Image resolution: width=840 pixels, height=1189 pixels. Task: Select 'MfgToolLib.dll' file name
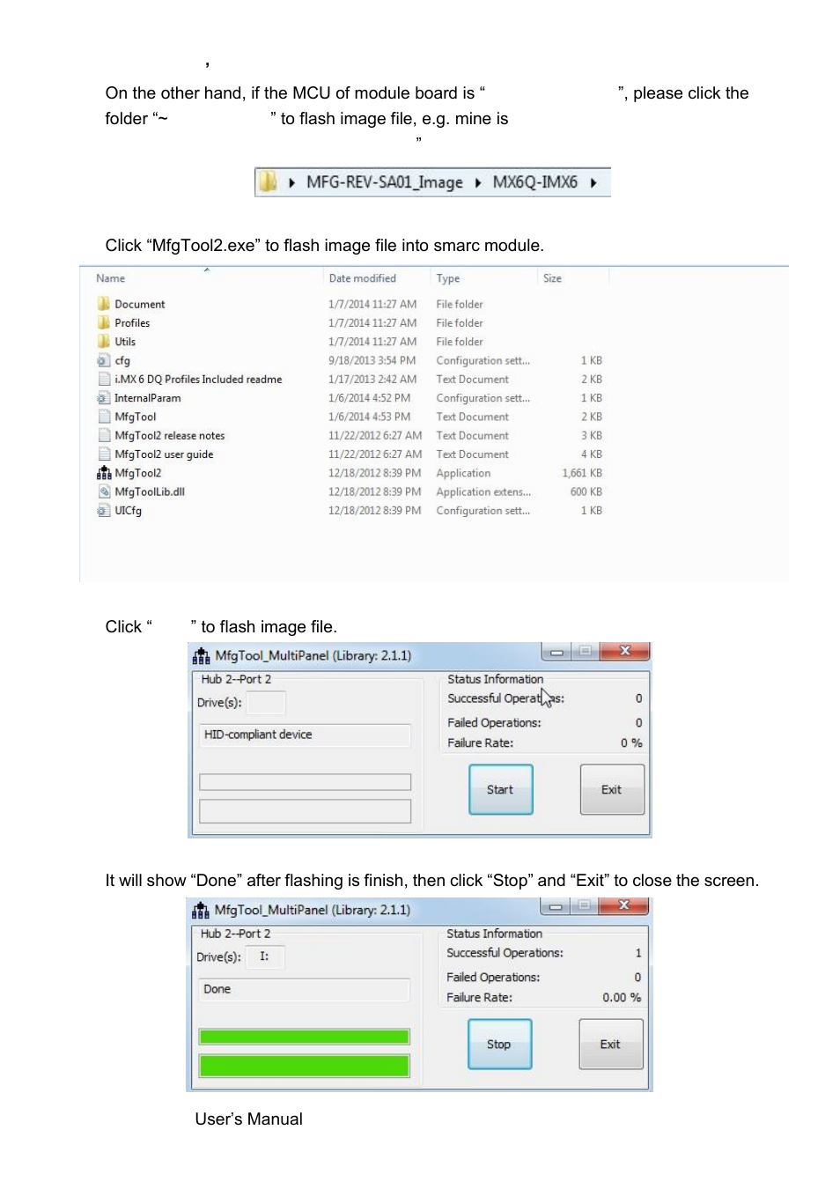click(x=150, y=491)
